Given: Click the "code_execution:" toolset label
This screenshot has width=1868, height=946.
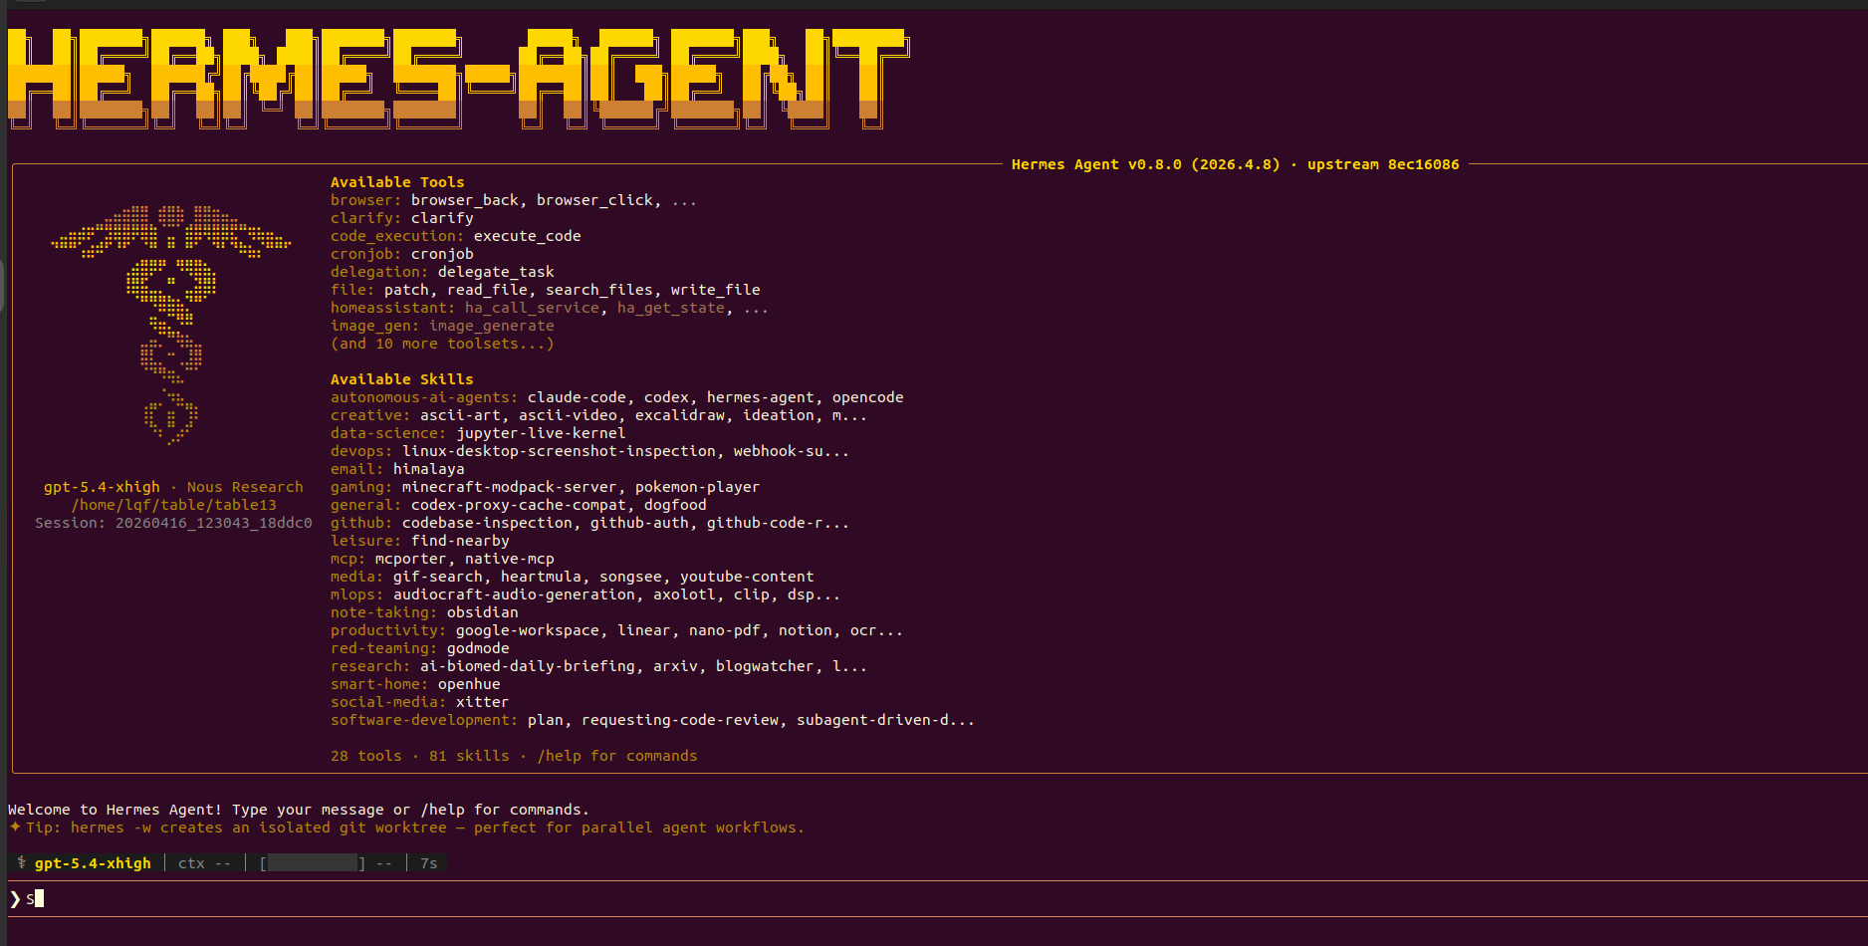Looking at the screenshot, I should pyautogui.click(x=397, y=236).
